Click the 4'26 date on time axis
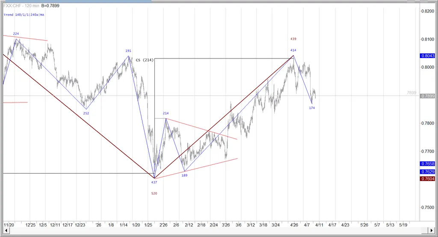Viewport: 438px width, 237px height. [294, 225]
